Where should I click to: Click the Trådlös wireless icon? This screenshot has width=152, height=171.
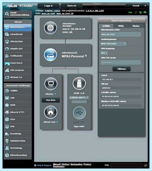7,91
